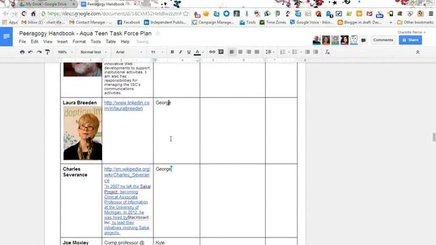436x245 pixels.
Task: Click the Print icon in toolbar
Action: pyautogui.click(x=22, y=52)
